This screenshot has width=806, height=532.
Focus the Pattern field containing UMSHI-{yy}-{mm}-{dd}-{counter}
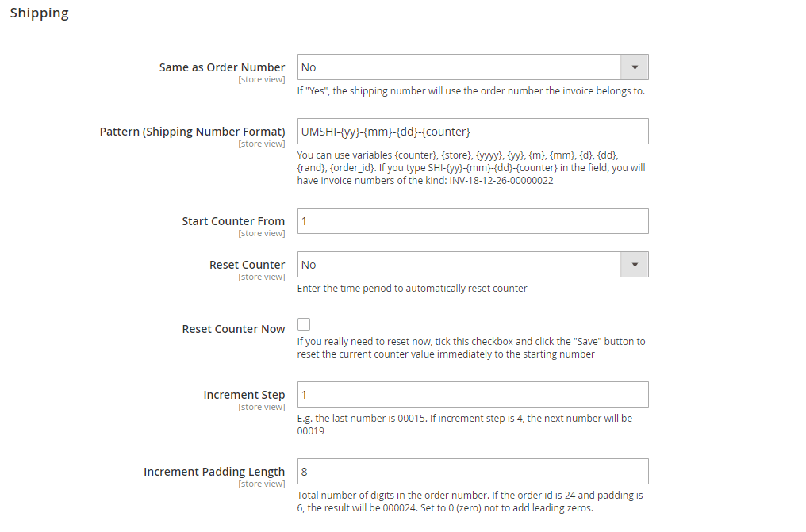click(x=472, y=132)
